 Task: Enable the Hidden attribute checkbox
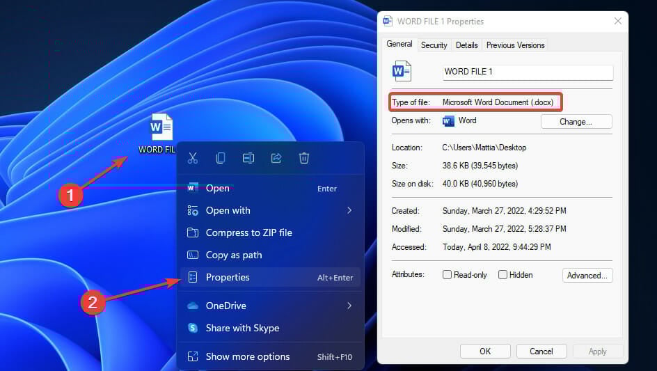tap(502, 274)
